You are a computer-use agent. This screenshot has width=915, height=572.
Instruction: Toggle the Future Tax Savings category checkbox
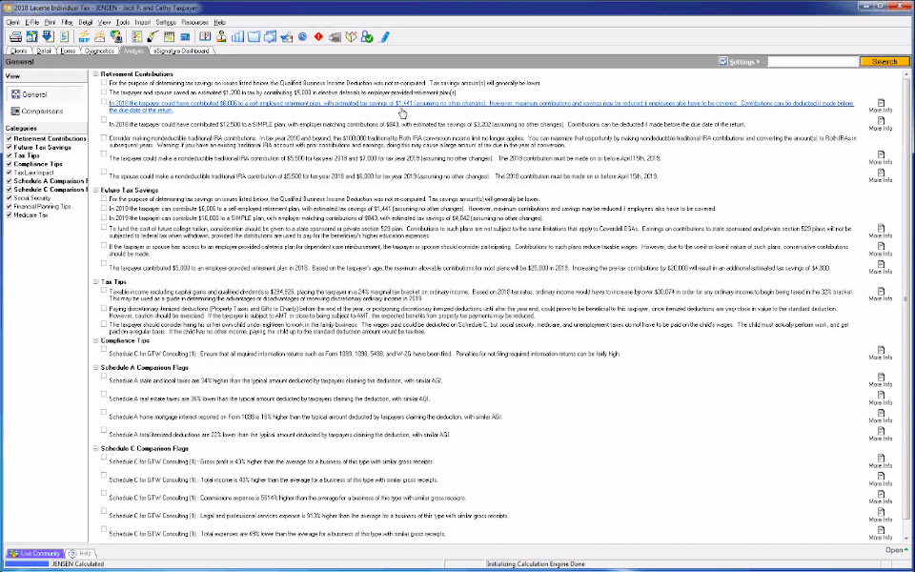point(9,147)
